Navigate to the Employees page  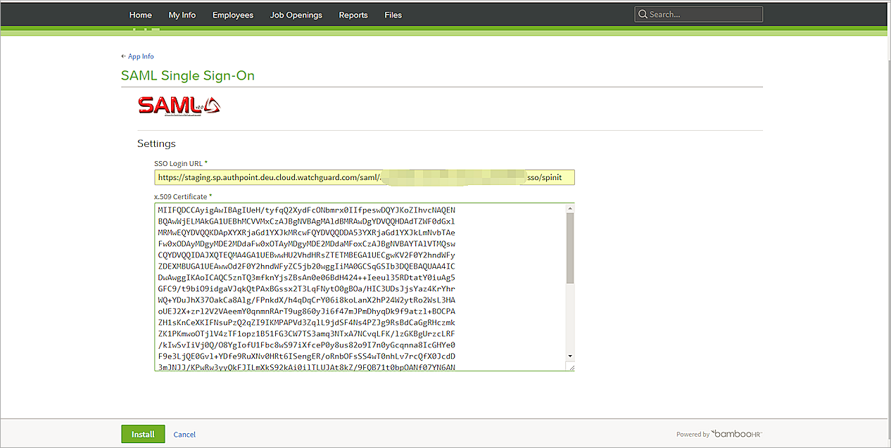(233, 15)
